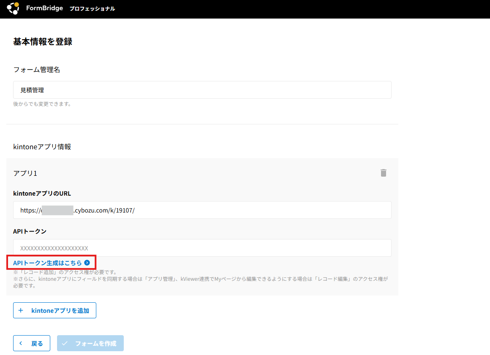Viewport: 490px width, 355px height.
Task: Click the レコード追加 access rights note
Action: click(x=65, y=272)
